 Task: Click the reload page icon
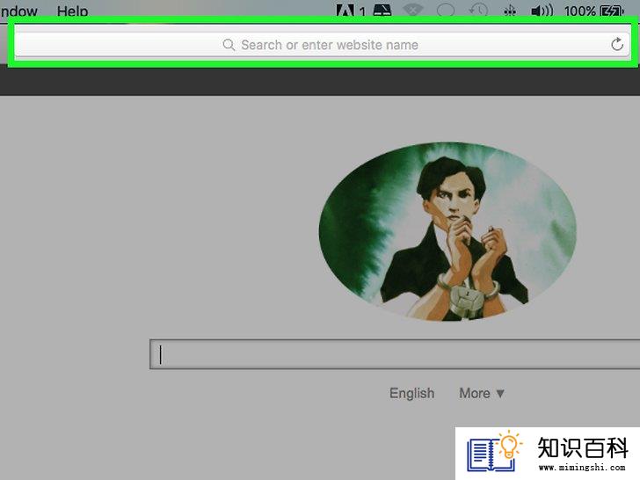tap(617, 44)
